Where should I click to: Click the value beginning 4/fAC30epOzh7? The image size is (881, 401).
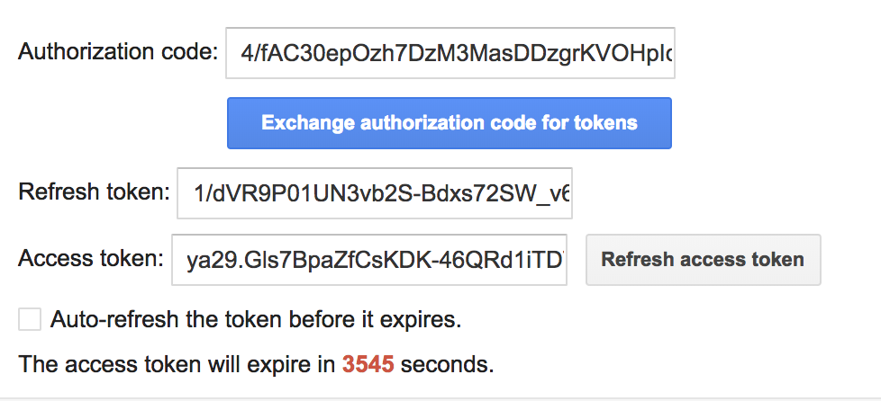(x=456, y=54)
